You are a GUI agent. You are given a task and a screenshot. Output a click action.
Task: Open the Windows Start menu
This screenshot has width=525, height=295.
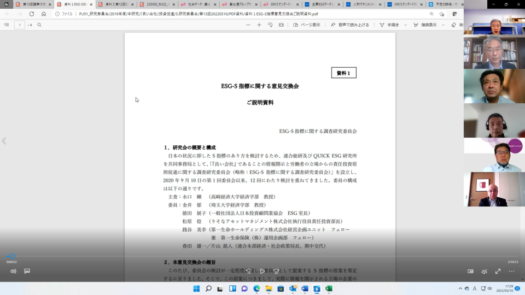tap(196, 288)
